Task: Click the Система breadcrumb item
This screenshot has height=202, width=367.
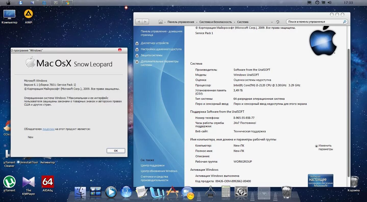Action: pos(243,22)
